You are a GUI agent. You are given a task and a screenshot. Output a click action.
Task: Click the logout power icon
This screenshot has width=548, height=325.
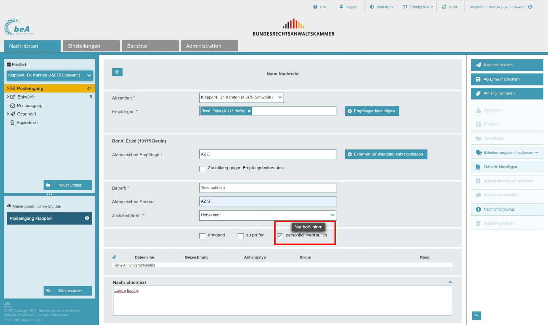coord(530,7)
